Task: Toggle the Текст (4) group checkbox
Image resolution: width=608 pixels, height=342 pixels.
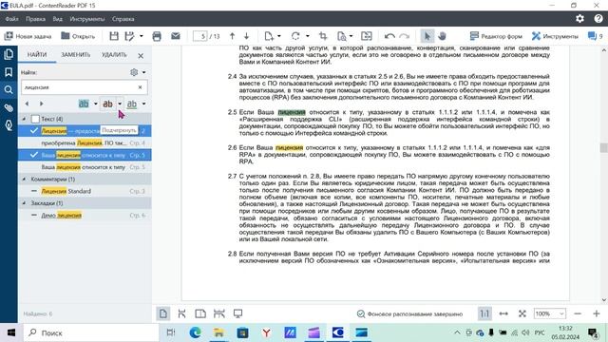Action: tap(35, 119)
